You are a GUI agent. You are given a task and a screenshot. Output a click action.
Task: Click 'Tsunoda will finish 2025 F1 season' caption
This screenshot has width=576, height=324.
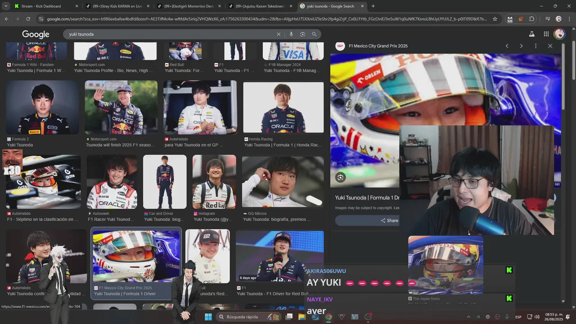(119, 145)
